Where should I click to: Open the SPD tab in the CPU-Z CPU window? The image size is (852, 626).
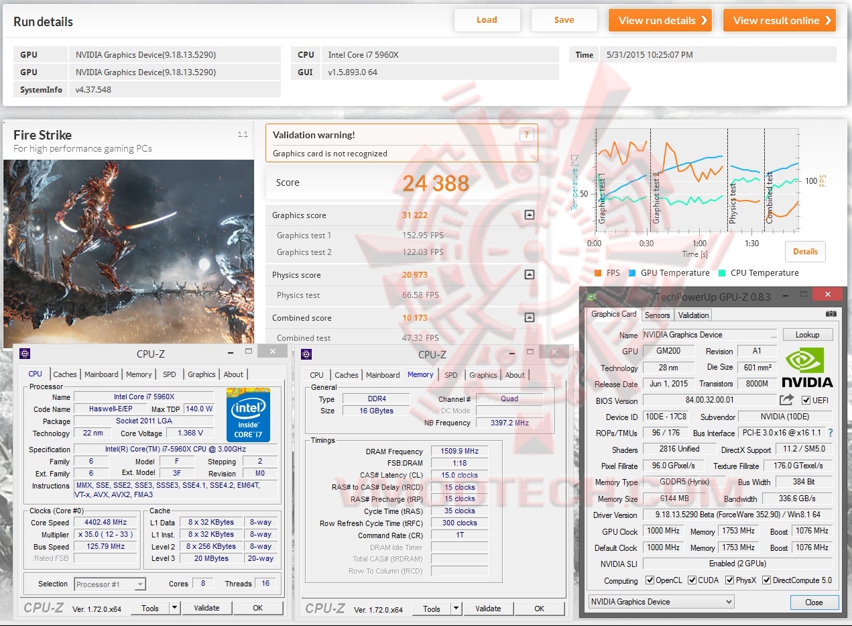pos(170,374)
